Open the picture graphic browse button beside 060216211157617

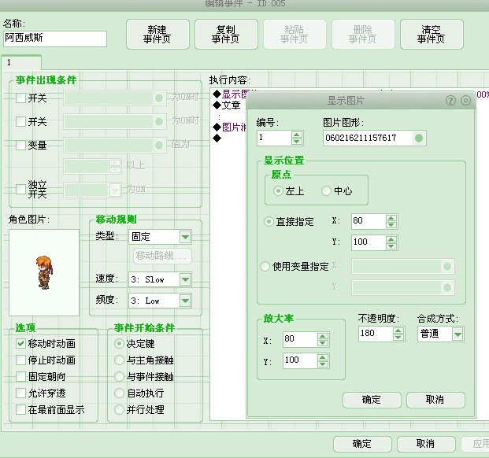[419, 138]
